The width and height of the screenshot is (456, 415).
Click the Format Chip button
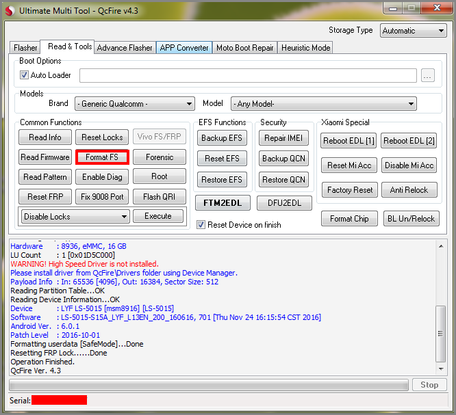pyautogui.click(x=349, y=218)
